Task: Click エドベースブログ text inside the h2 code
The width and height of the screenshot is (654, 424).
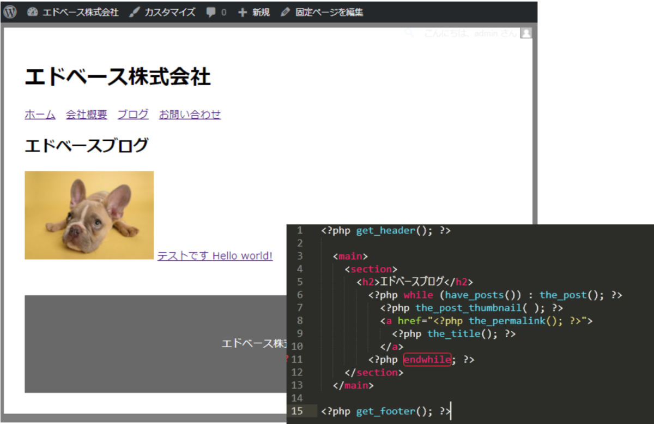Action: point(411,282)
